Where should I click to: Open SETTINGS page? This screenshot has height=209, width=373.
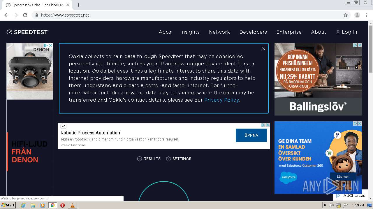click(179, 159)
